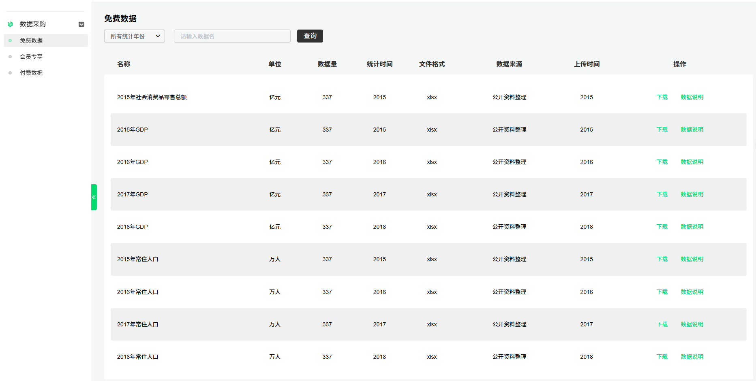Viewport: 756px width, 381px height.
Task: Download the 2015年GDP file
Action: point(662,130)
